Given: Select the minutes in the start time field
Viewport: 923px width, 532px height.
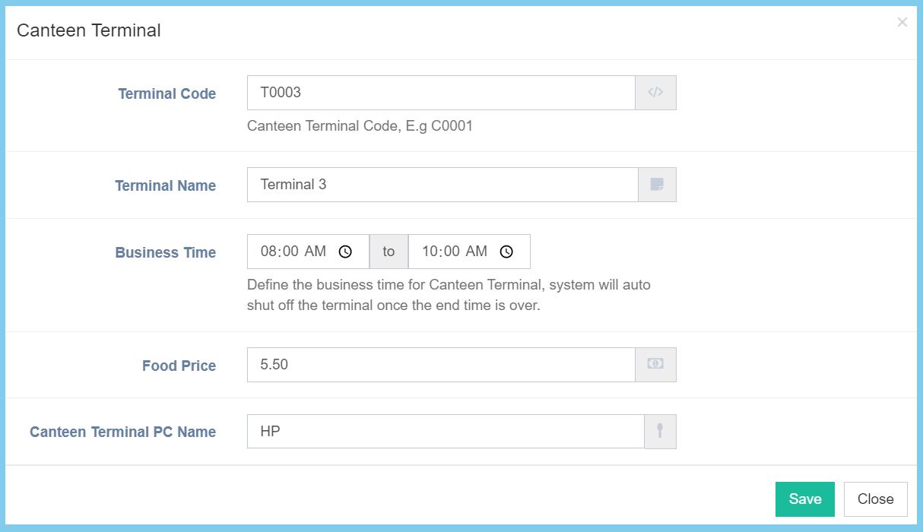Looking at the screenshot, I should click(x=290, y=252).
